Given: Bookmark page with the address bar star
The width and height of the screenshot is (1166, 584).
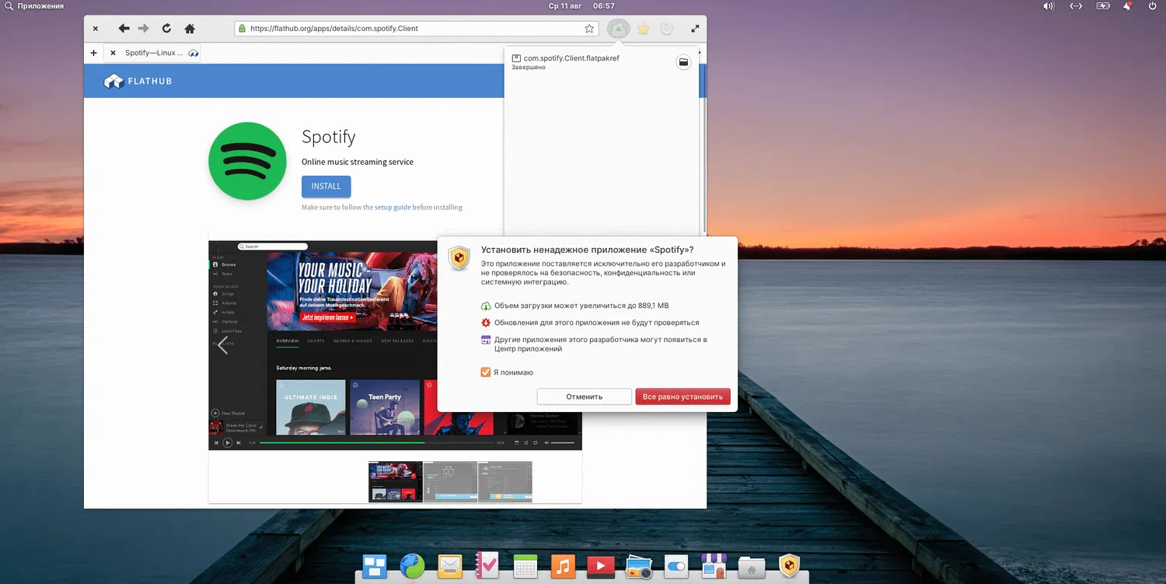Looking at the screenshot, I should pos(589,29).
